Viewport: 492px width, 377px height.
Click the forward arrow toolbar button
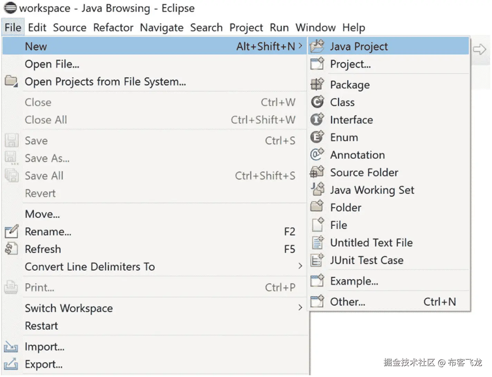coord(479,49)
